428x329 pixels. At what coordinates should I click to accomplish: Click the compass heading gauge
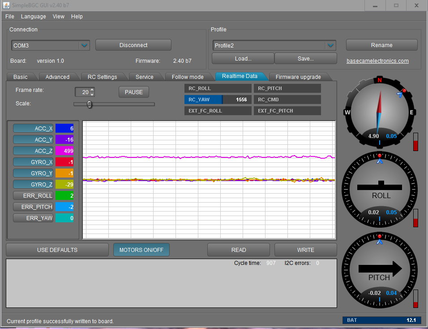pyautogui.click(x=379, y=112)
